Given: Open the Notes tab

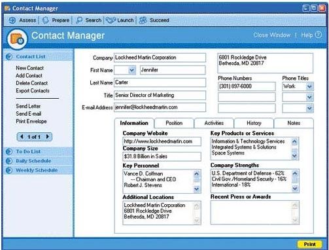Looking at the screenshot, I should [294, 123].
